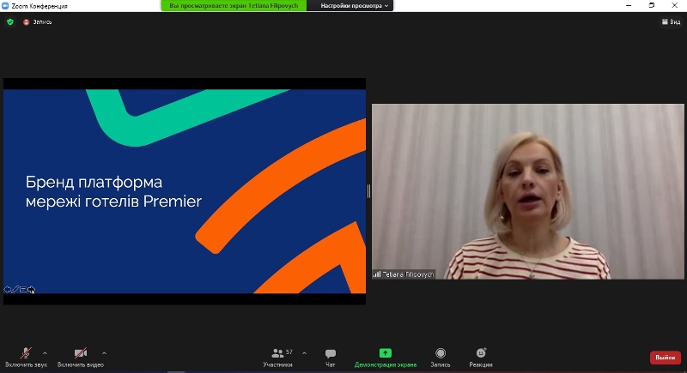The image size is (687, 373).
Task: Unmute microphone with Включить звук
Action: [26, 358]
